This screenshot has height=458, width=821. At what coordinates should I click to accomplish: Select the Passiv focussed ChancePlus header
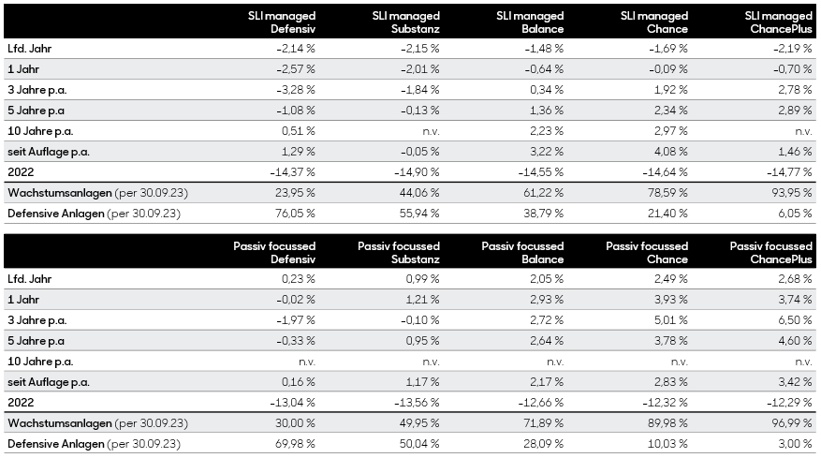[770, 252]
